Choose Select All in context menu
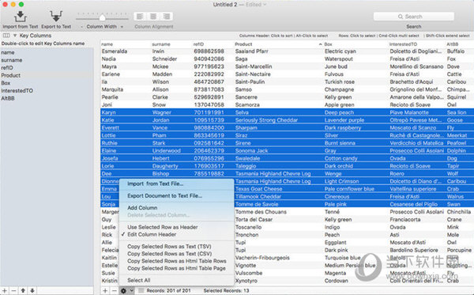This screenshot has height=295, width=474. [139, 280]
